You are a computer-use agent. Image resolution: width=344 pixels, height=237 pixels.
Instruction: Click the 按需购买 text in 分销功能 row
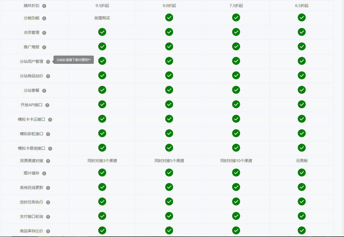(102, 18)
